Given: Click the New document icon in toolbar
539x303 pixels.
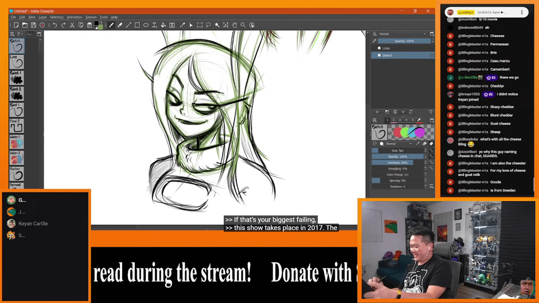Looking at the screenshot, I should click(16, 25).
